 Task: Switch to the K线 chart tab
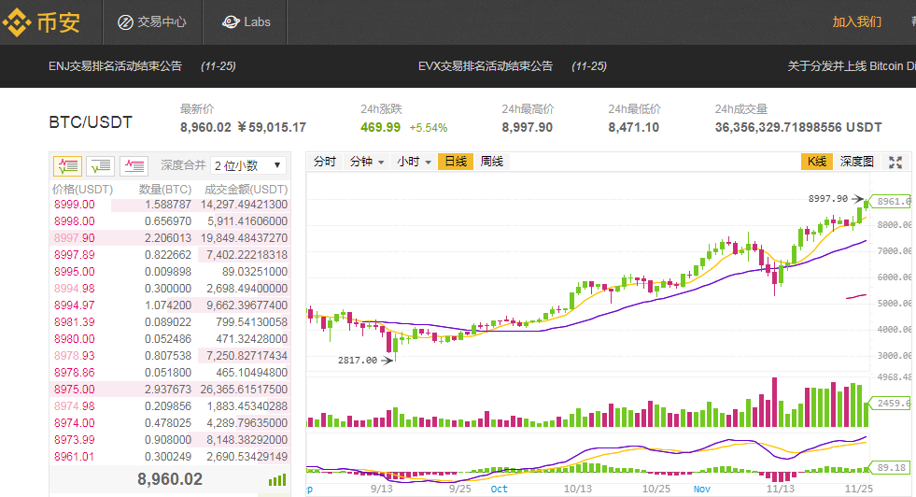click(815, 162)
